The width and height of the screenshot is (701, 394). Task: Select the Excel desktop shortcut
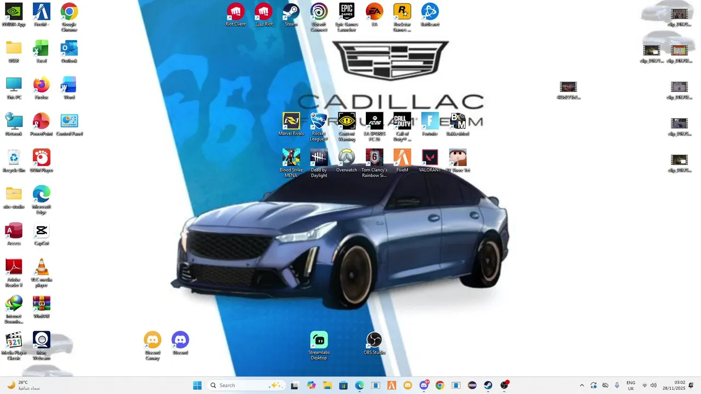[x=42, y=52]
